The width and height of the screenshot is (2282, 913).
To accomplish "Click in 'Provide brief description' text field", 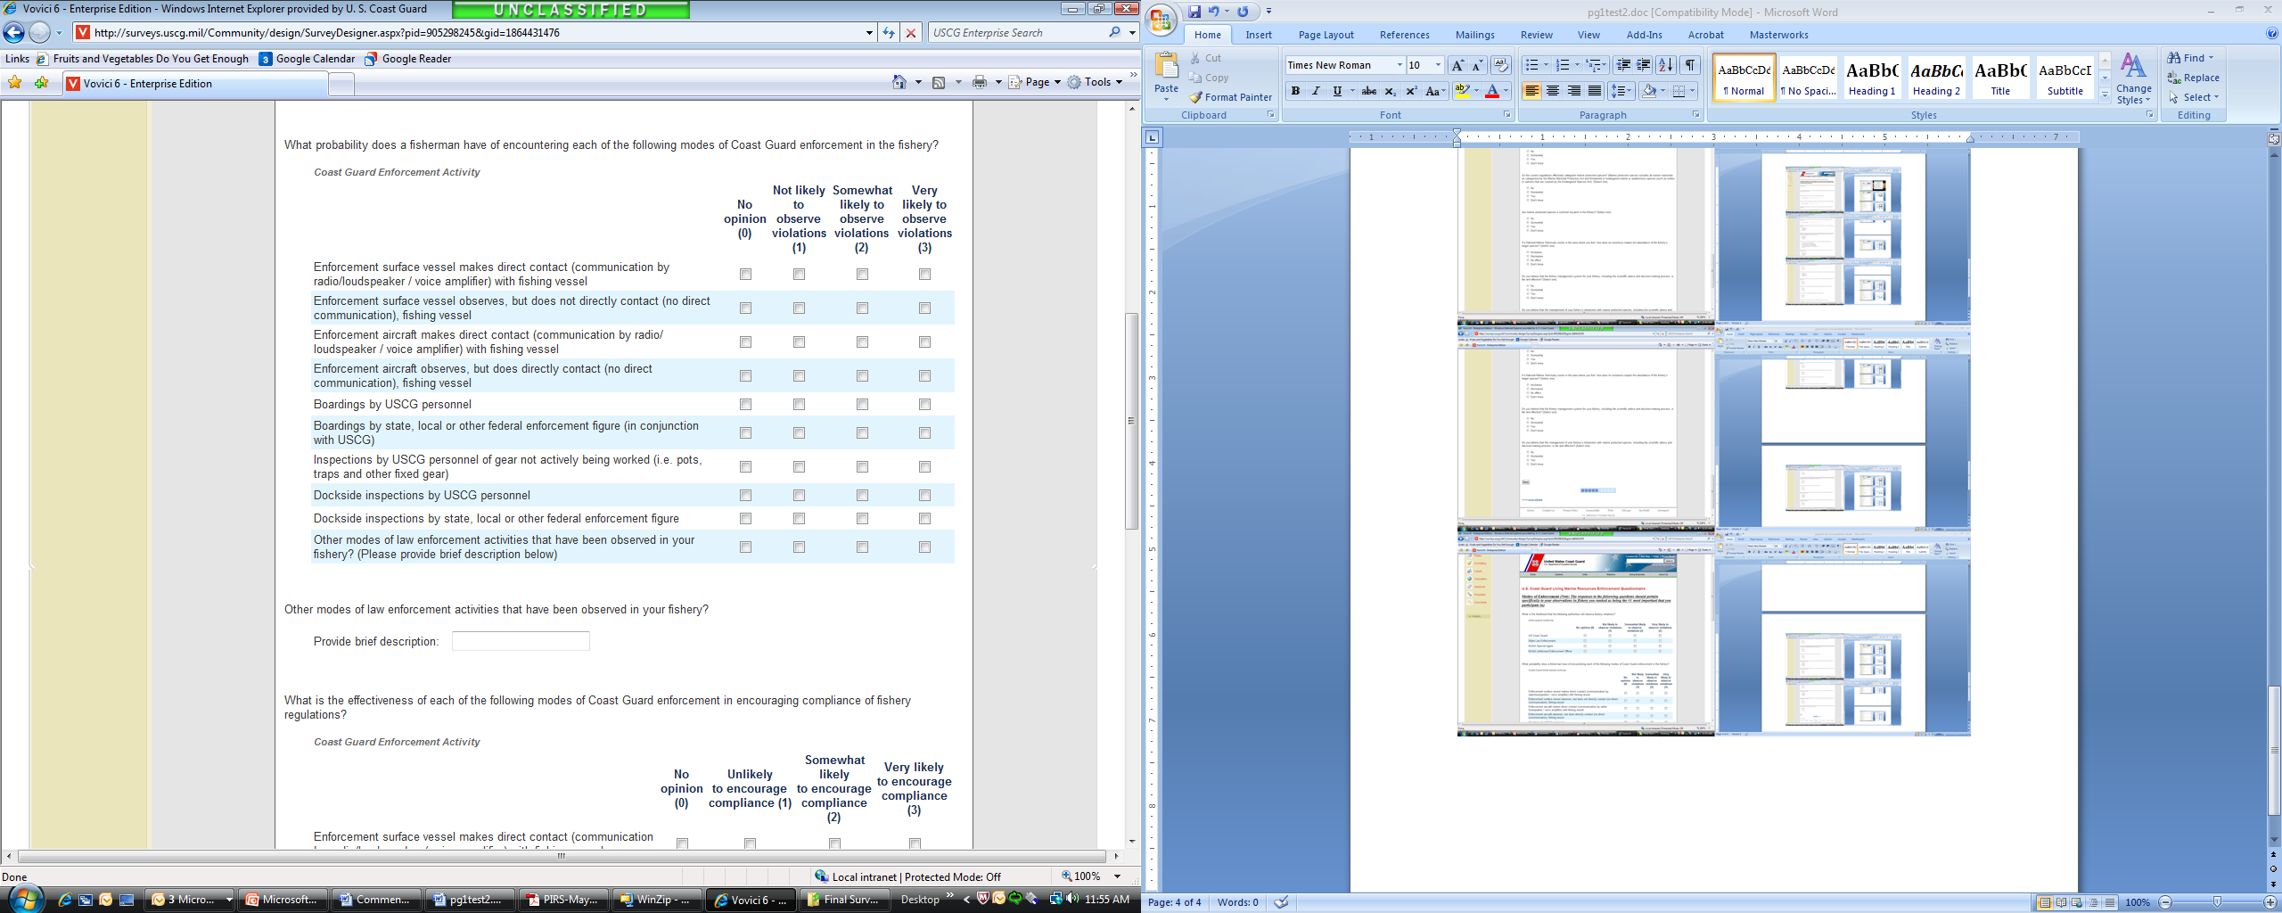I will click(521, 641).
